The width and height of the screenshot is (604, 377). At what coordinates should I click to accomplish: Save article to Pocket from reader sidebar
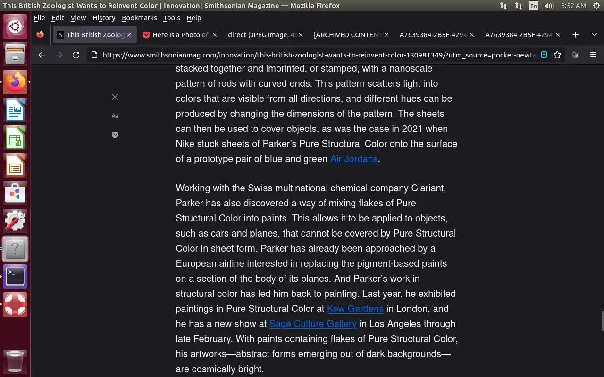click(x=115, y=135)
